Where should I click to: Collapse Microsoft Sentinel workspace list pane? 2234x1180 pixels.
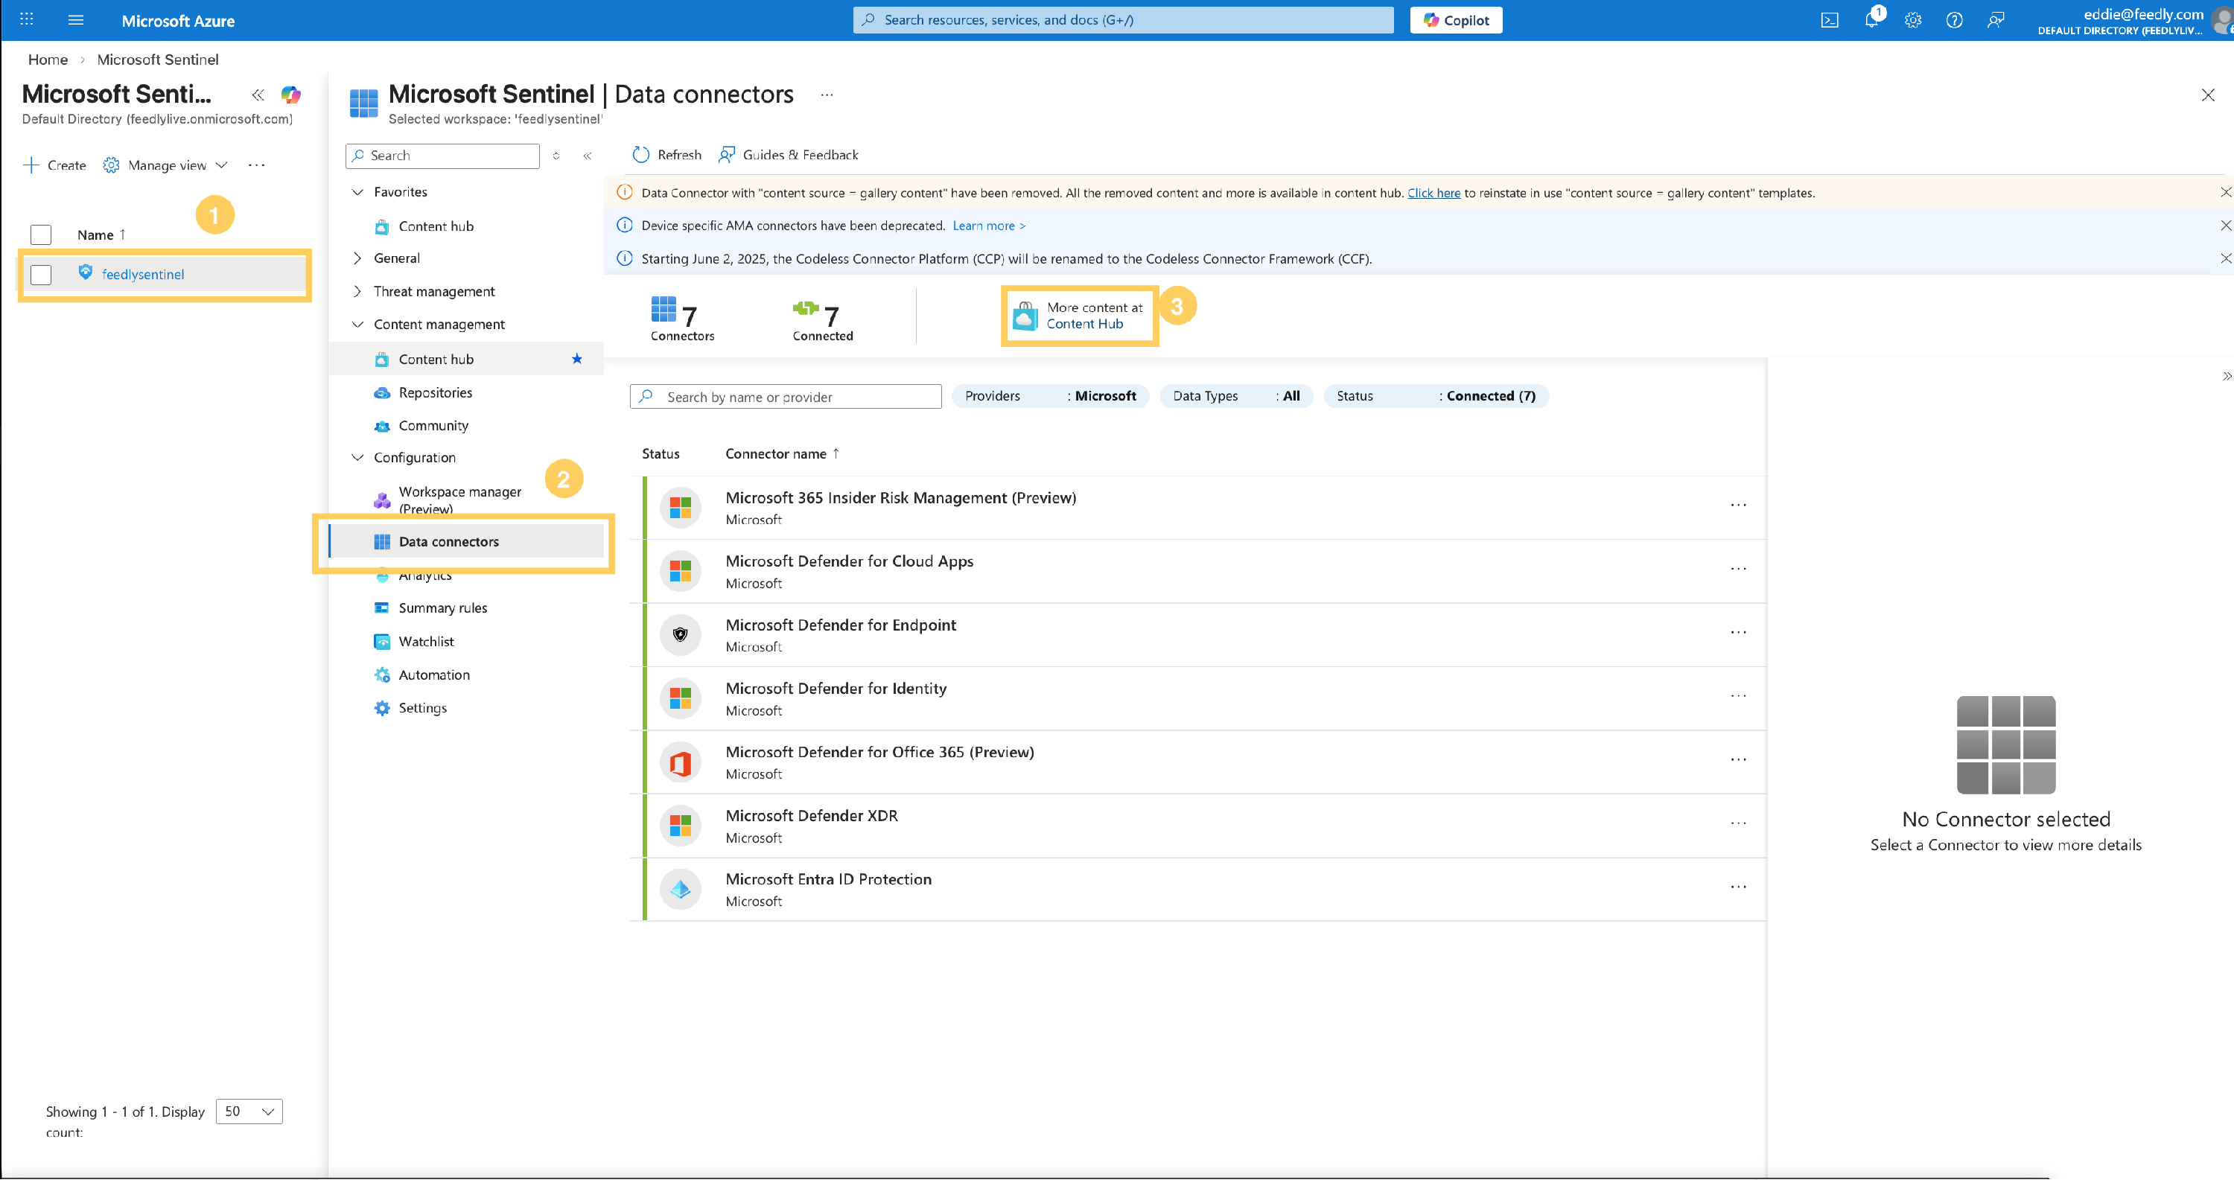(x=258, y=95)
